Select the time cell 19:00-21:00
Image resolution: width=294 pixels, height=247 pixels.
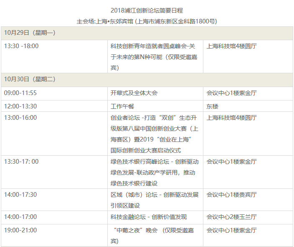point(54,235)
